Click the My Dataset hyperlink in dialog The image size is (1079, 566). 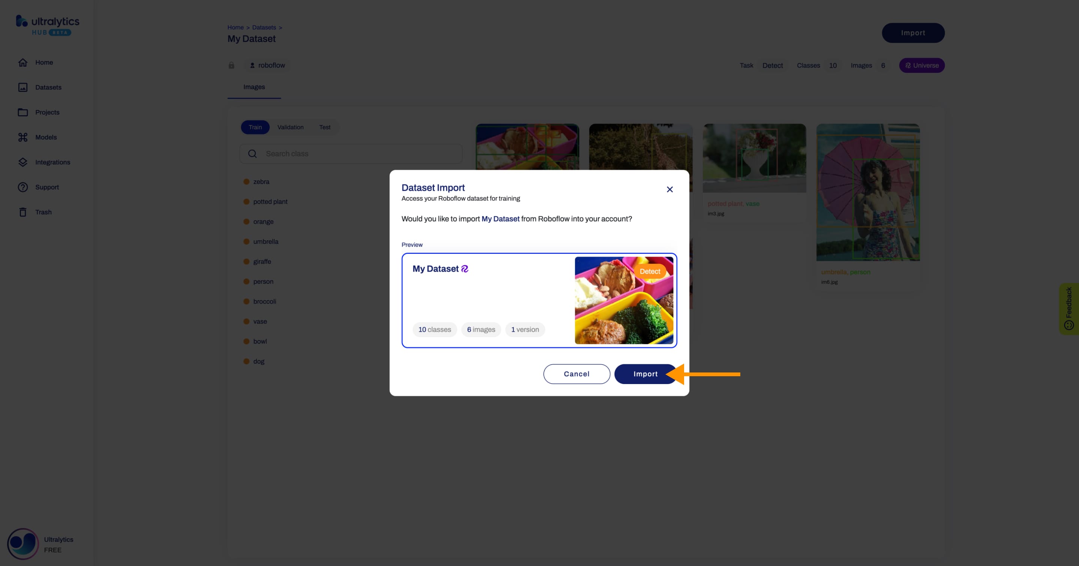500,219
